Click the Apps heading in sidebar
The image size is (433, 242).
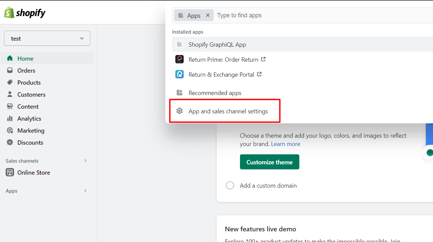tap(11, 191)
